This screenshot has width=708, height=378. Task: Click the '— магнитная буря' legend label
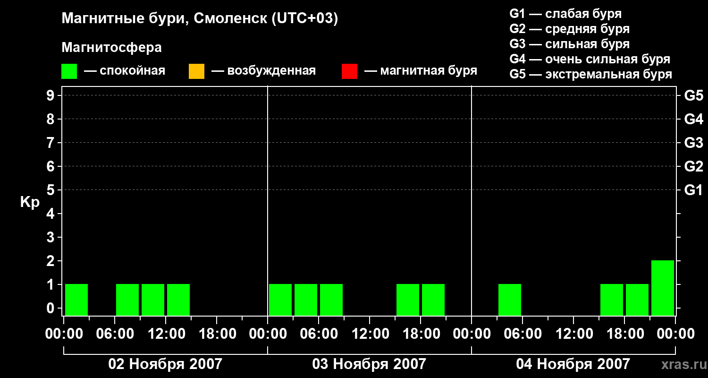[421, 71]
